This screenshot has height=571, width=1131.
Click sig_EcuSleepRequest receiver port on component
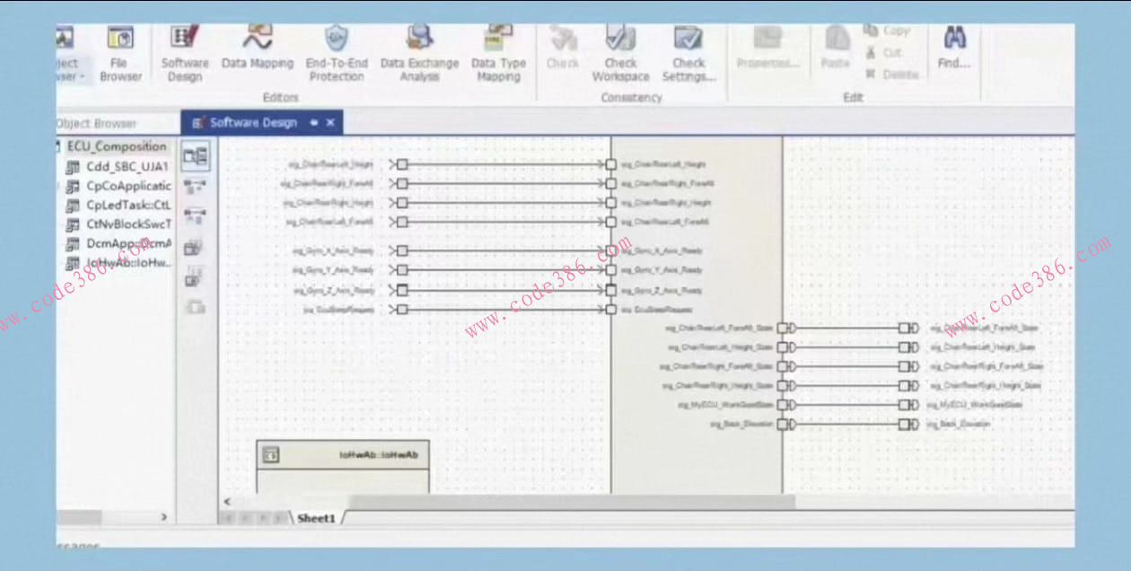[611, 310]
